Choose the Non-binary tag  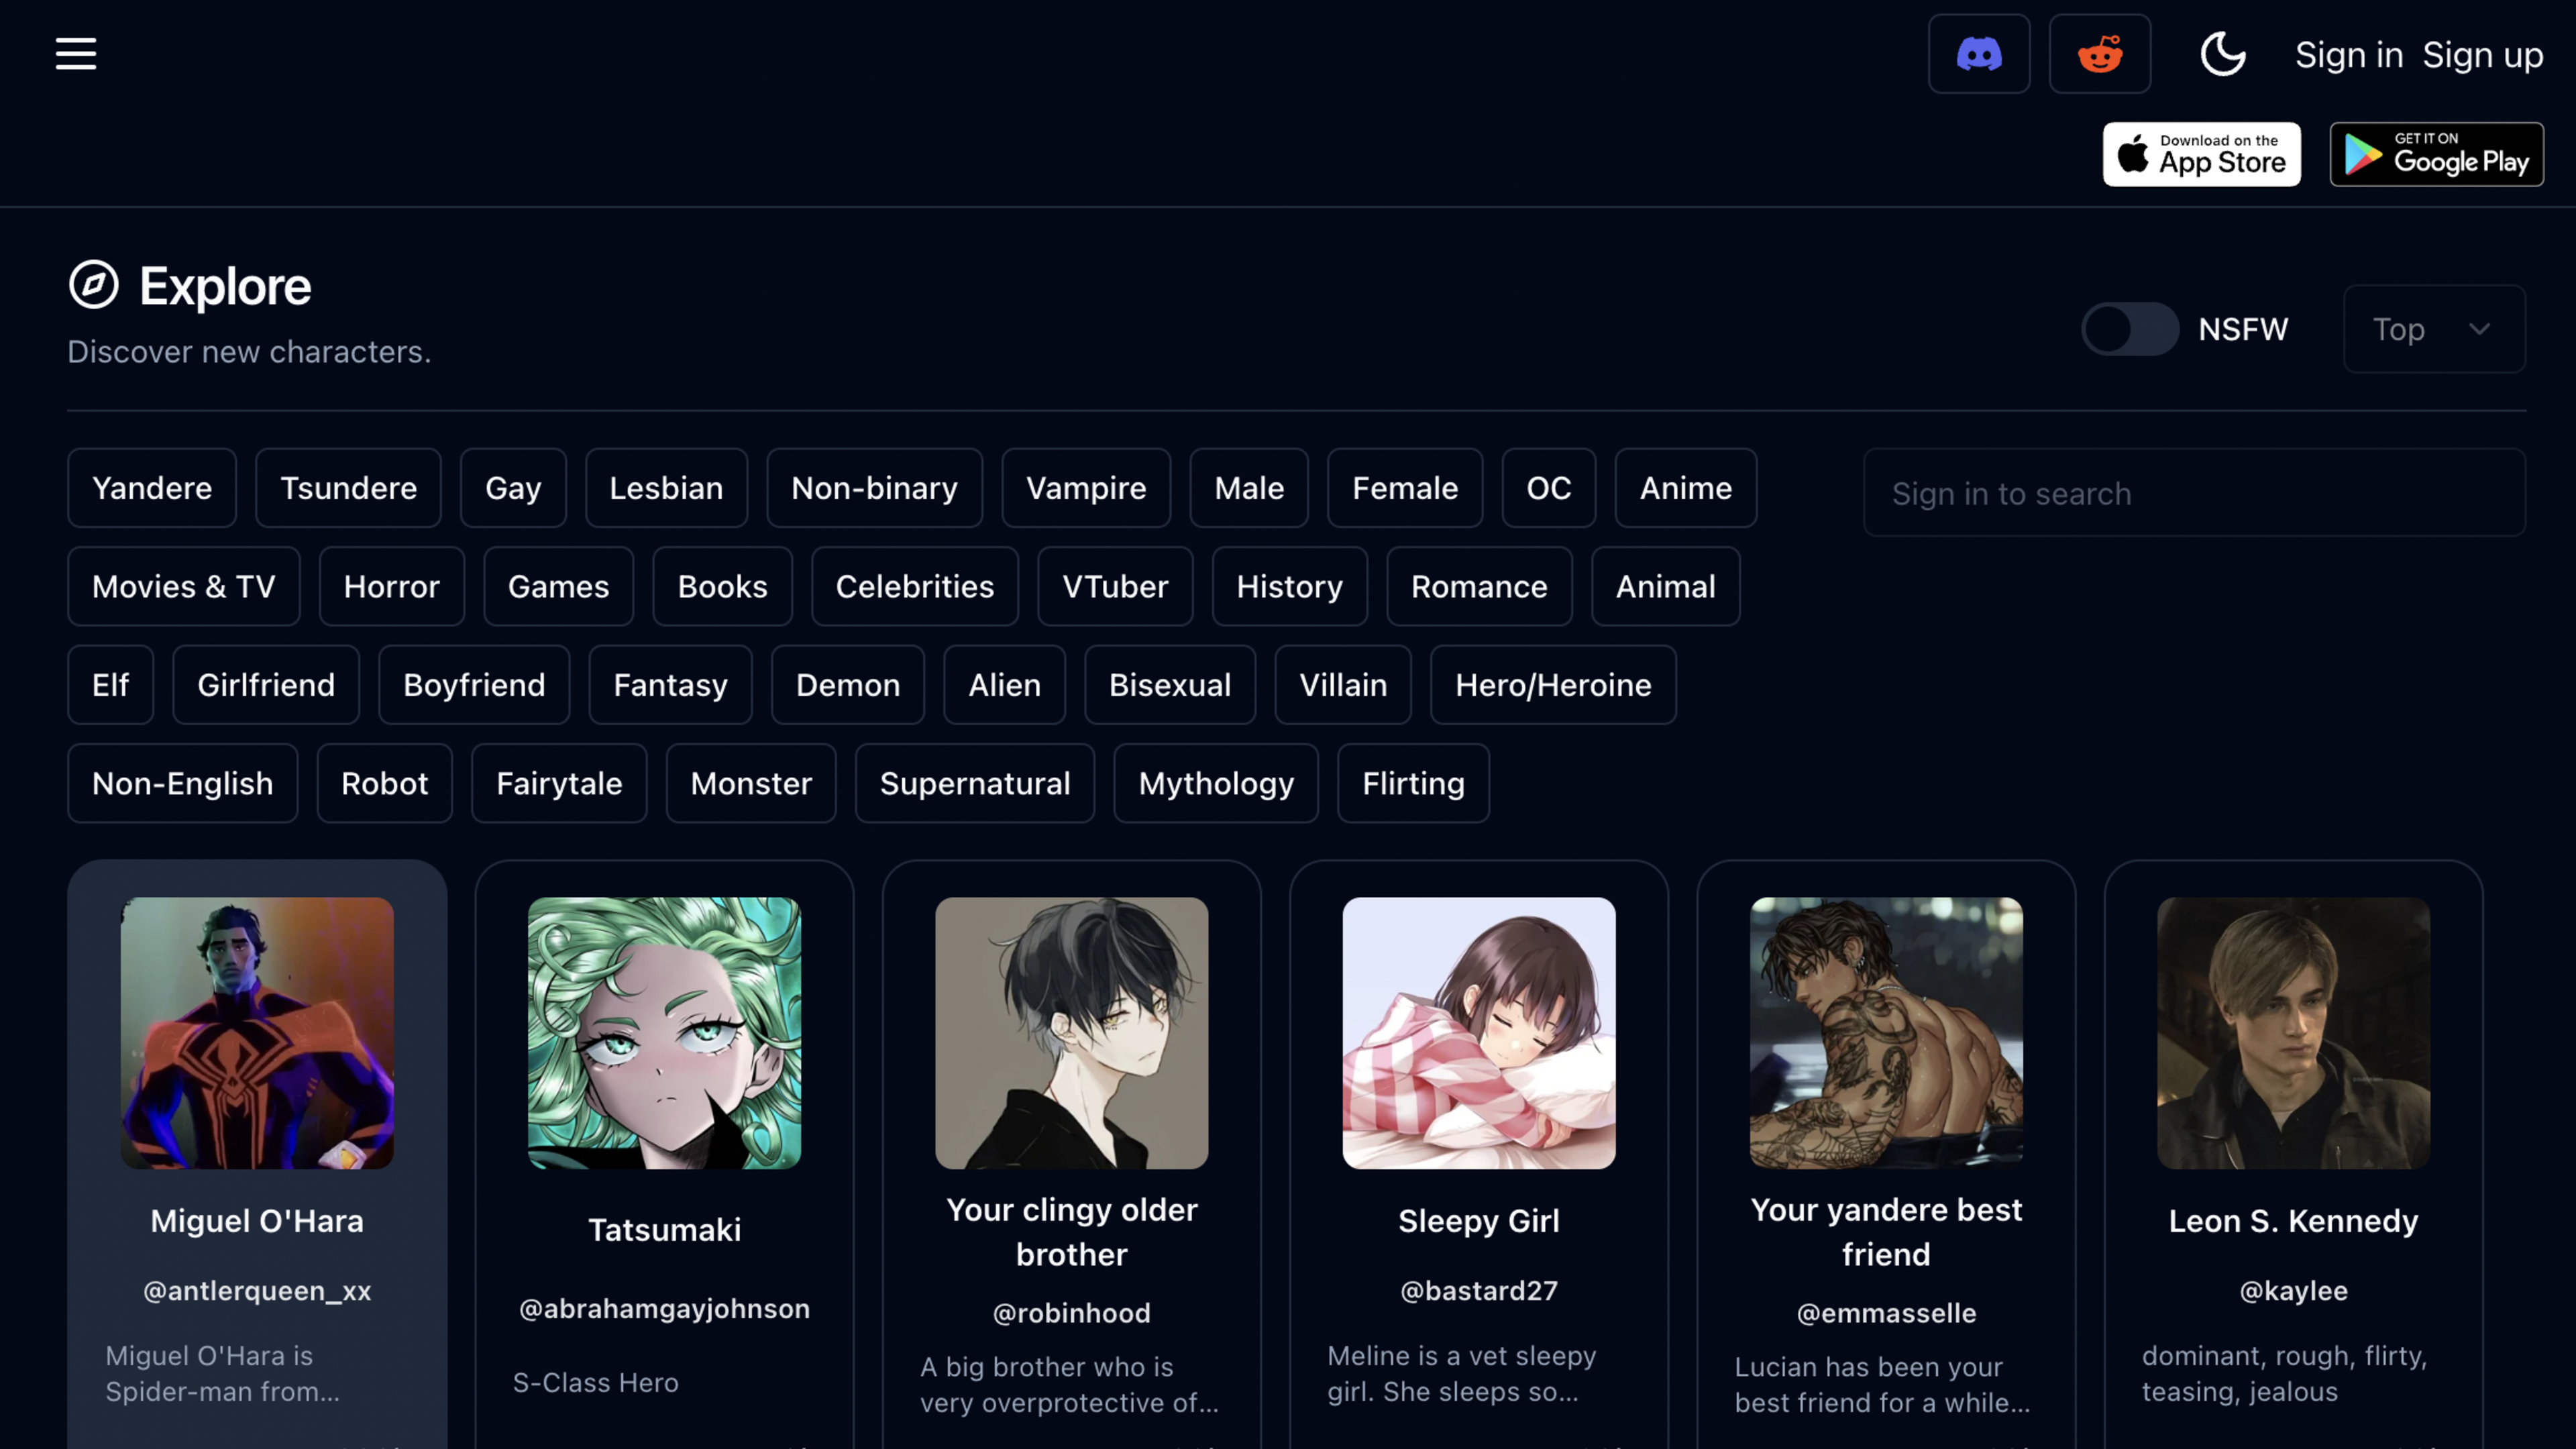tap(874, 488)
